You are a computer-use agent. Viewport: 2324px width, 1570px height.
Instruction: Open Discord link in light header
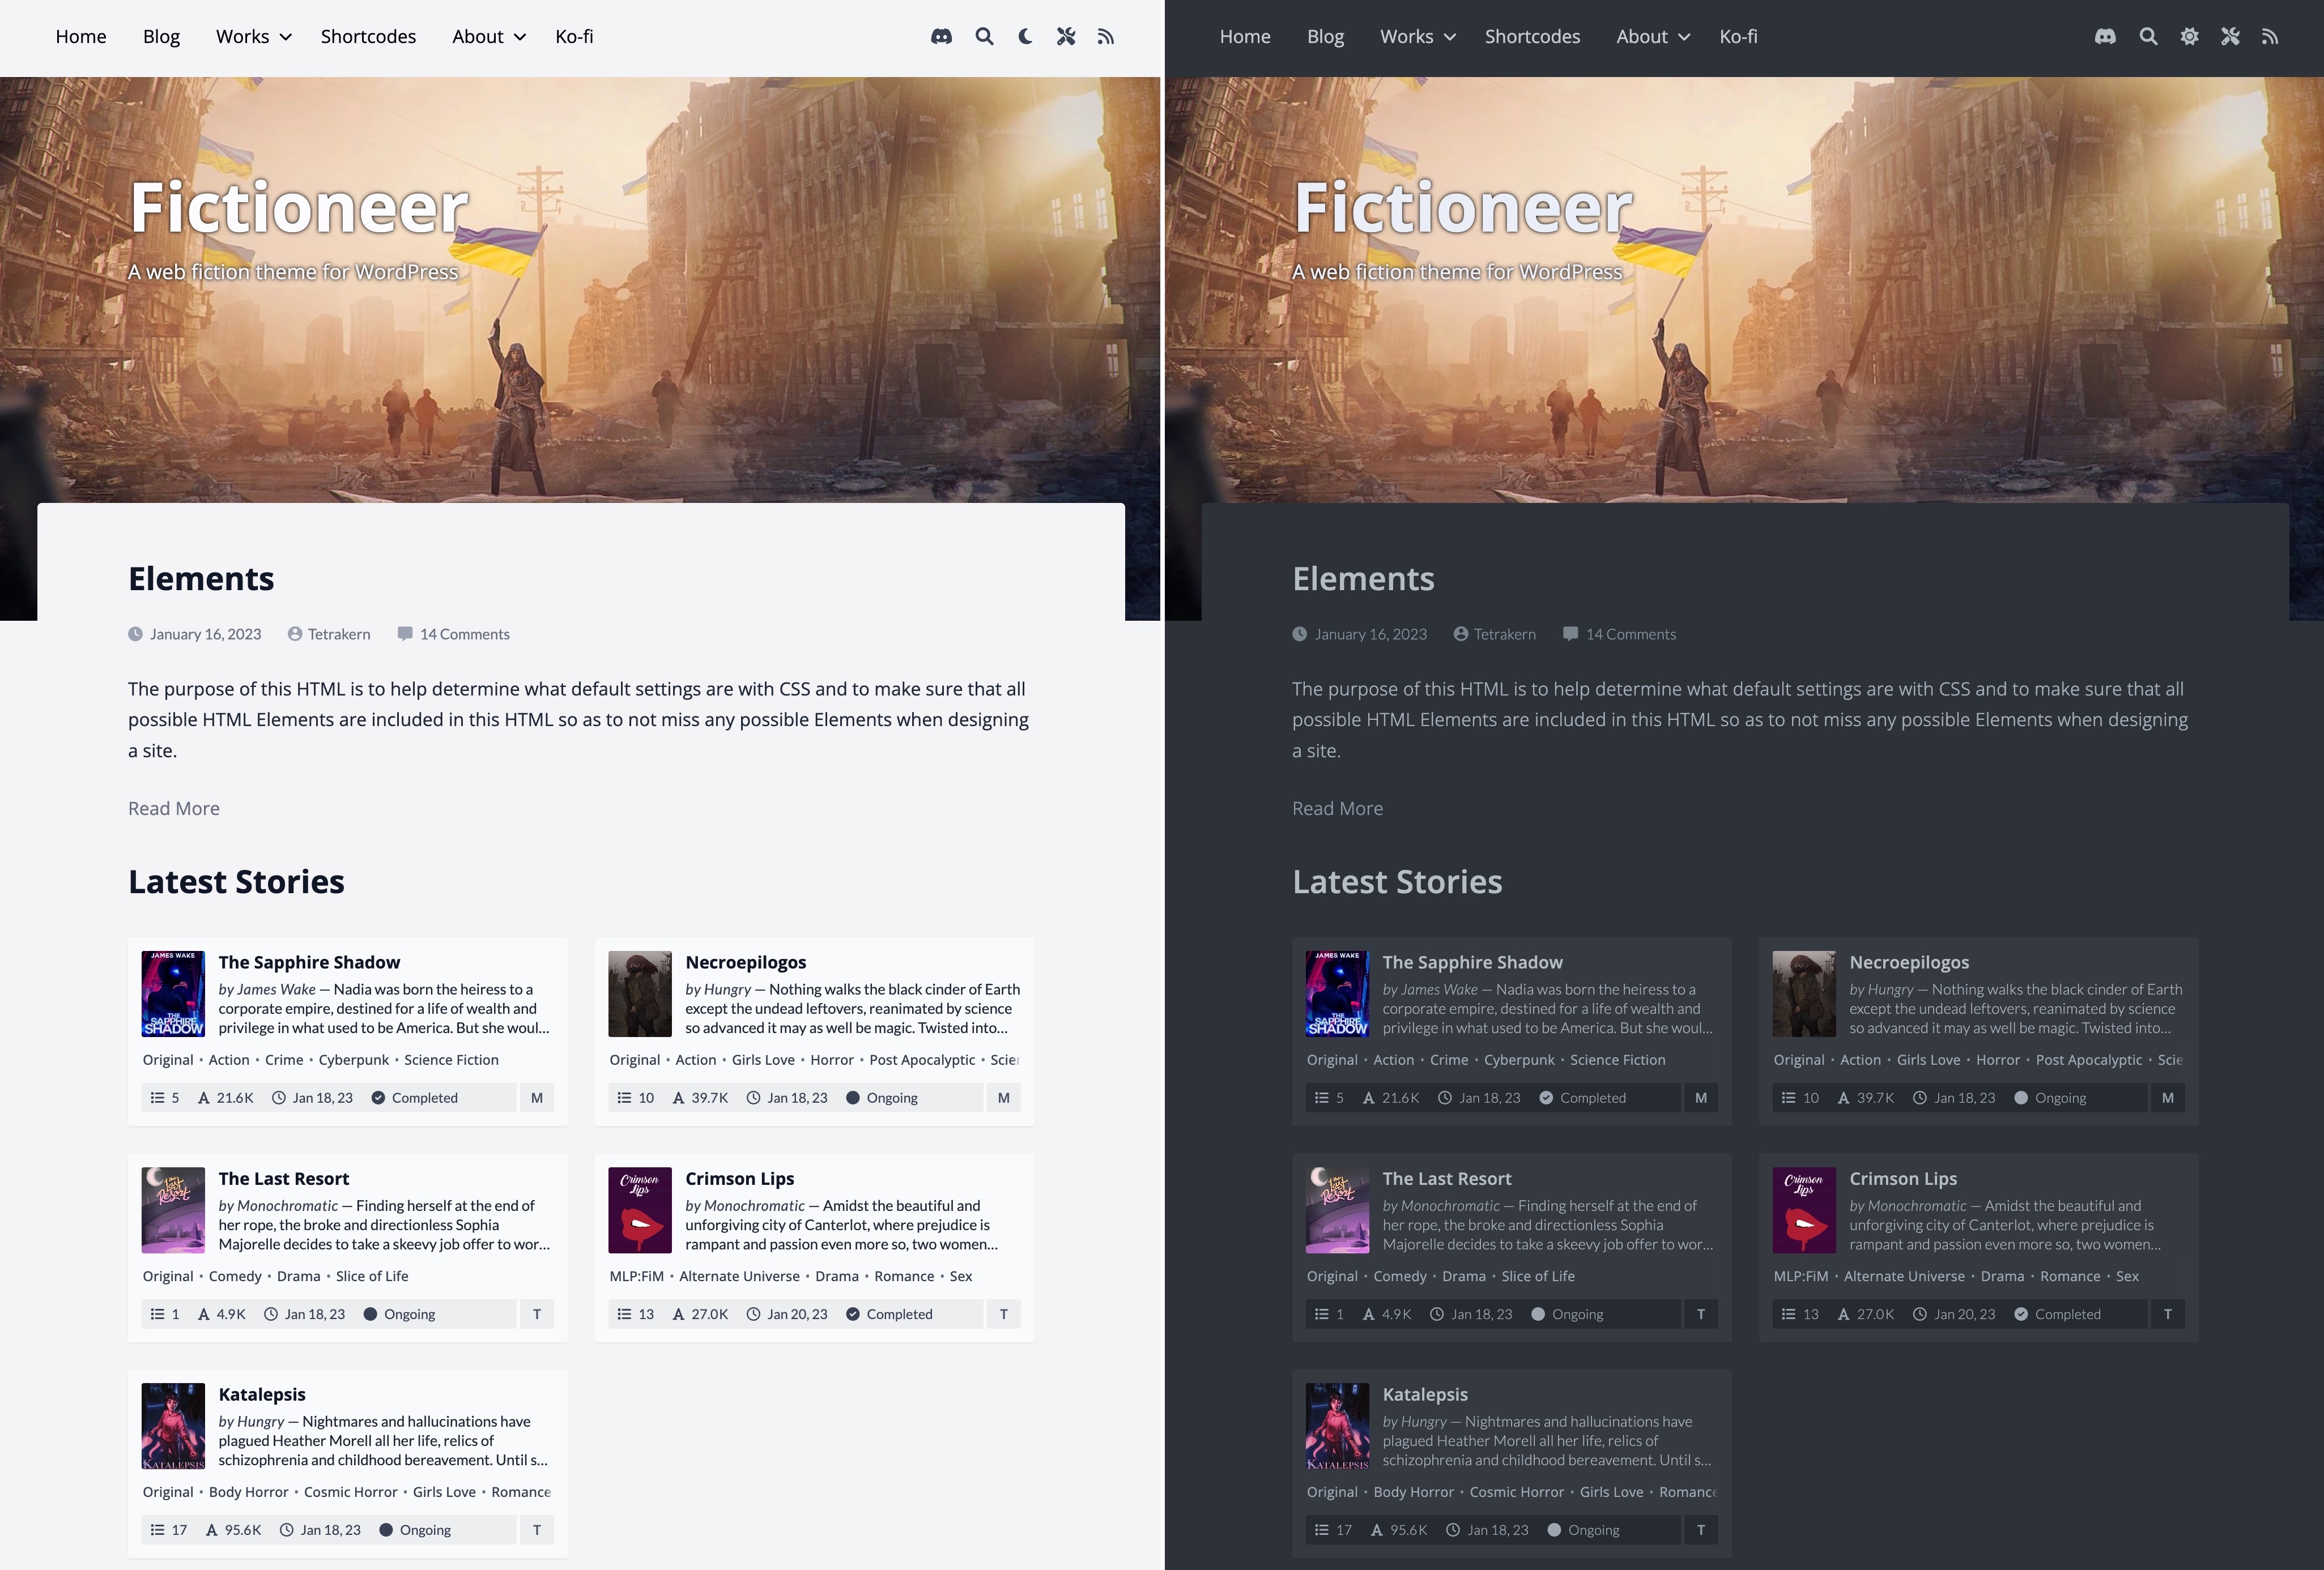tap(941, 37)
